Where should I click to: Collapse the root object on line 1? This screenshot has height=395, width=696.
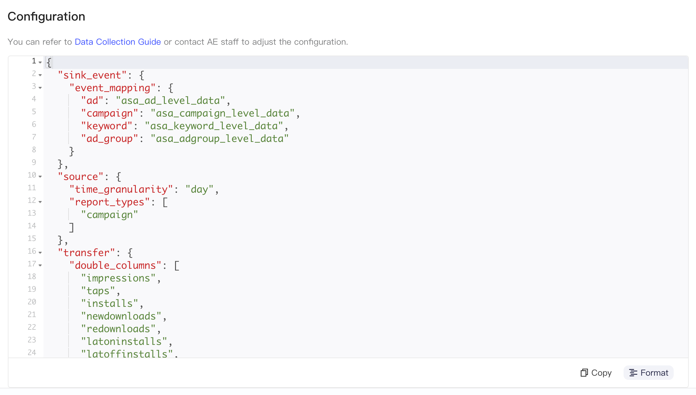(x=40, y=62)
